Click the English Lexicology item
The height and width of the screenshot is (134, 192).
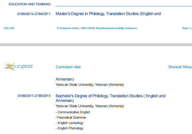(x=69, y=123)
